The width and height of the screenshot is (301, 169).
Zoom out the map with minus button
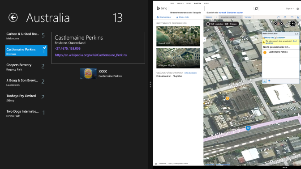275,24
